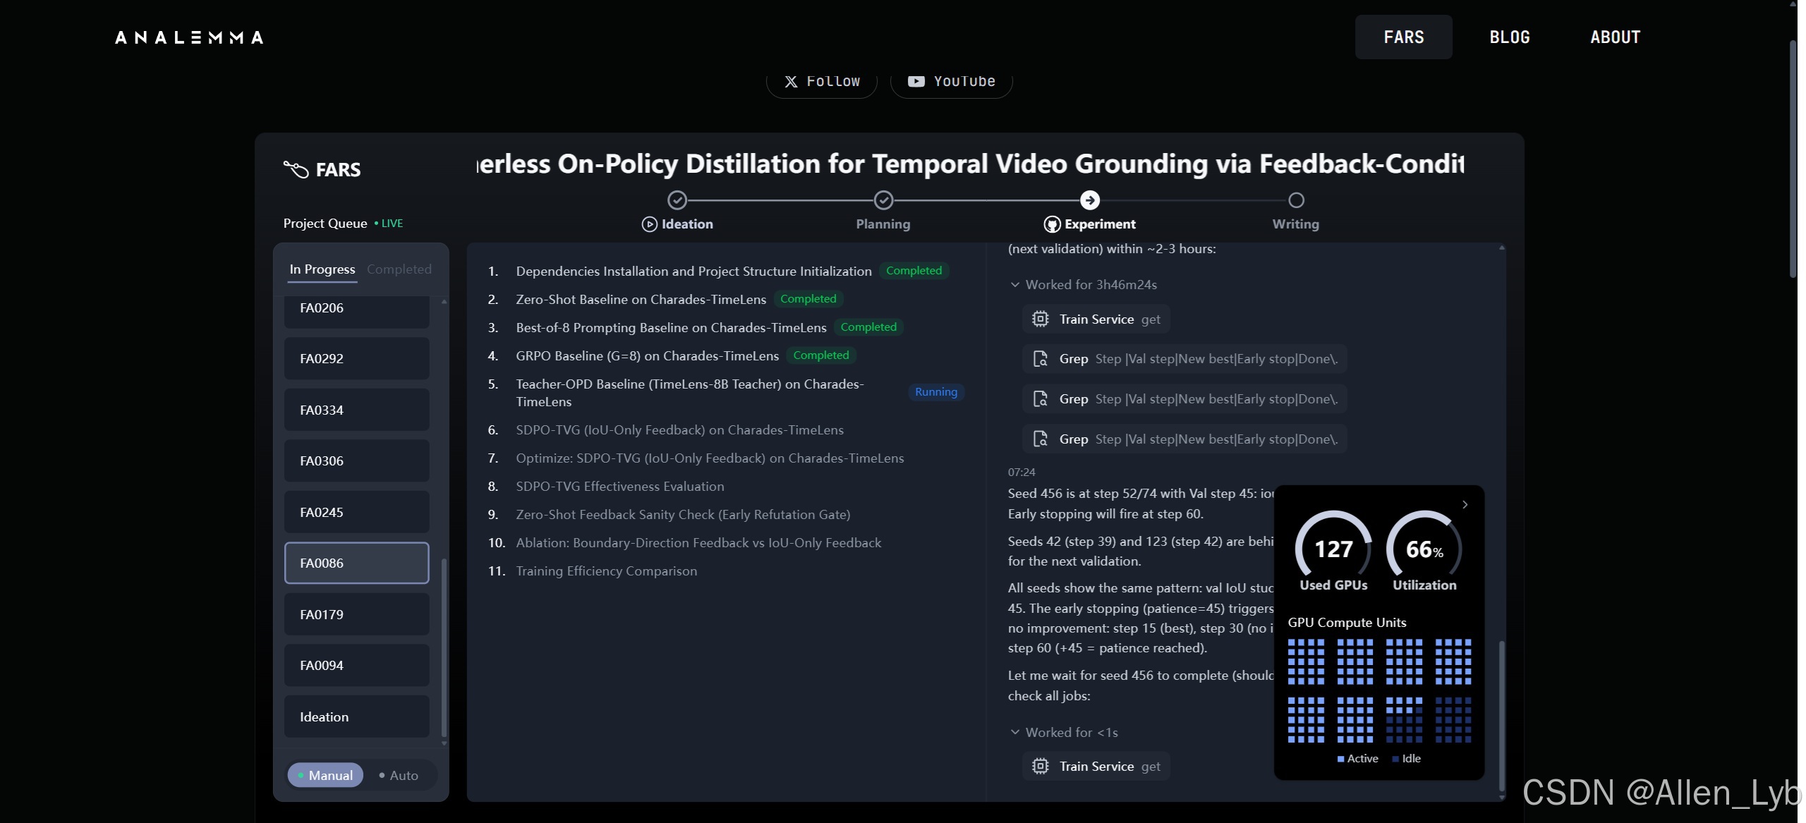
Task: Open BLOG in the top navigation
Action: [1510, 37]
